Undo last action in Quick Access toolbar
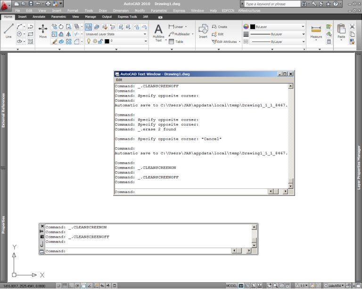 (38, 3)
